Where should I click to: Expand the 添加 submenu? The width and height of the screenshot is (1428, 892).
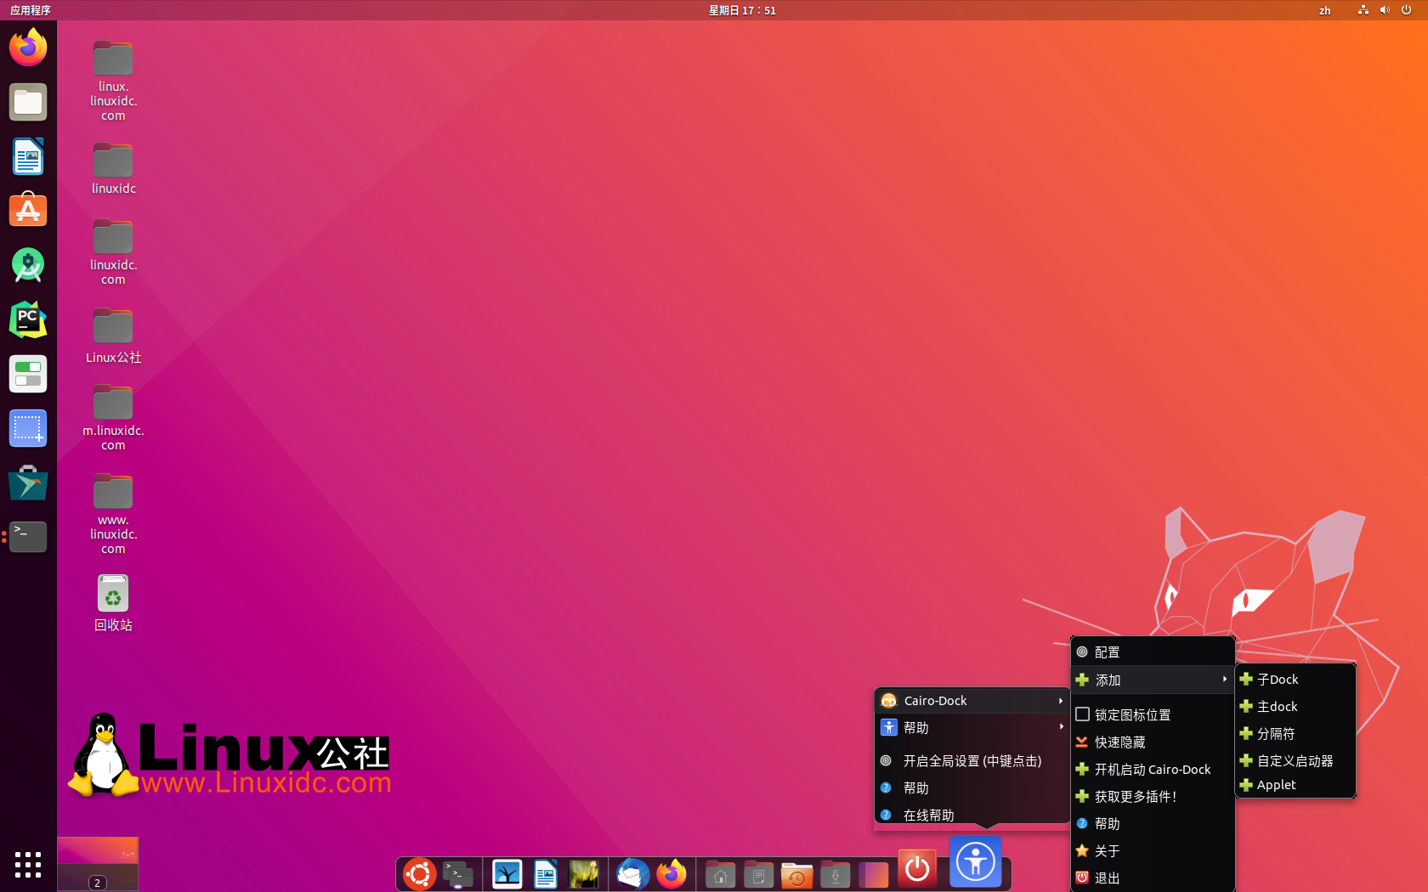[x=1108, y=680]
